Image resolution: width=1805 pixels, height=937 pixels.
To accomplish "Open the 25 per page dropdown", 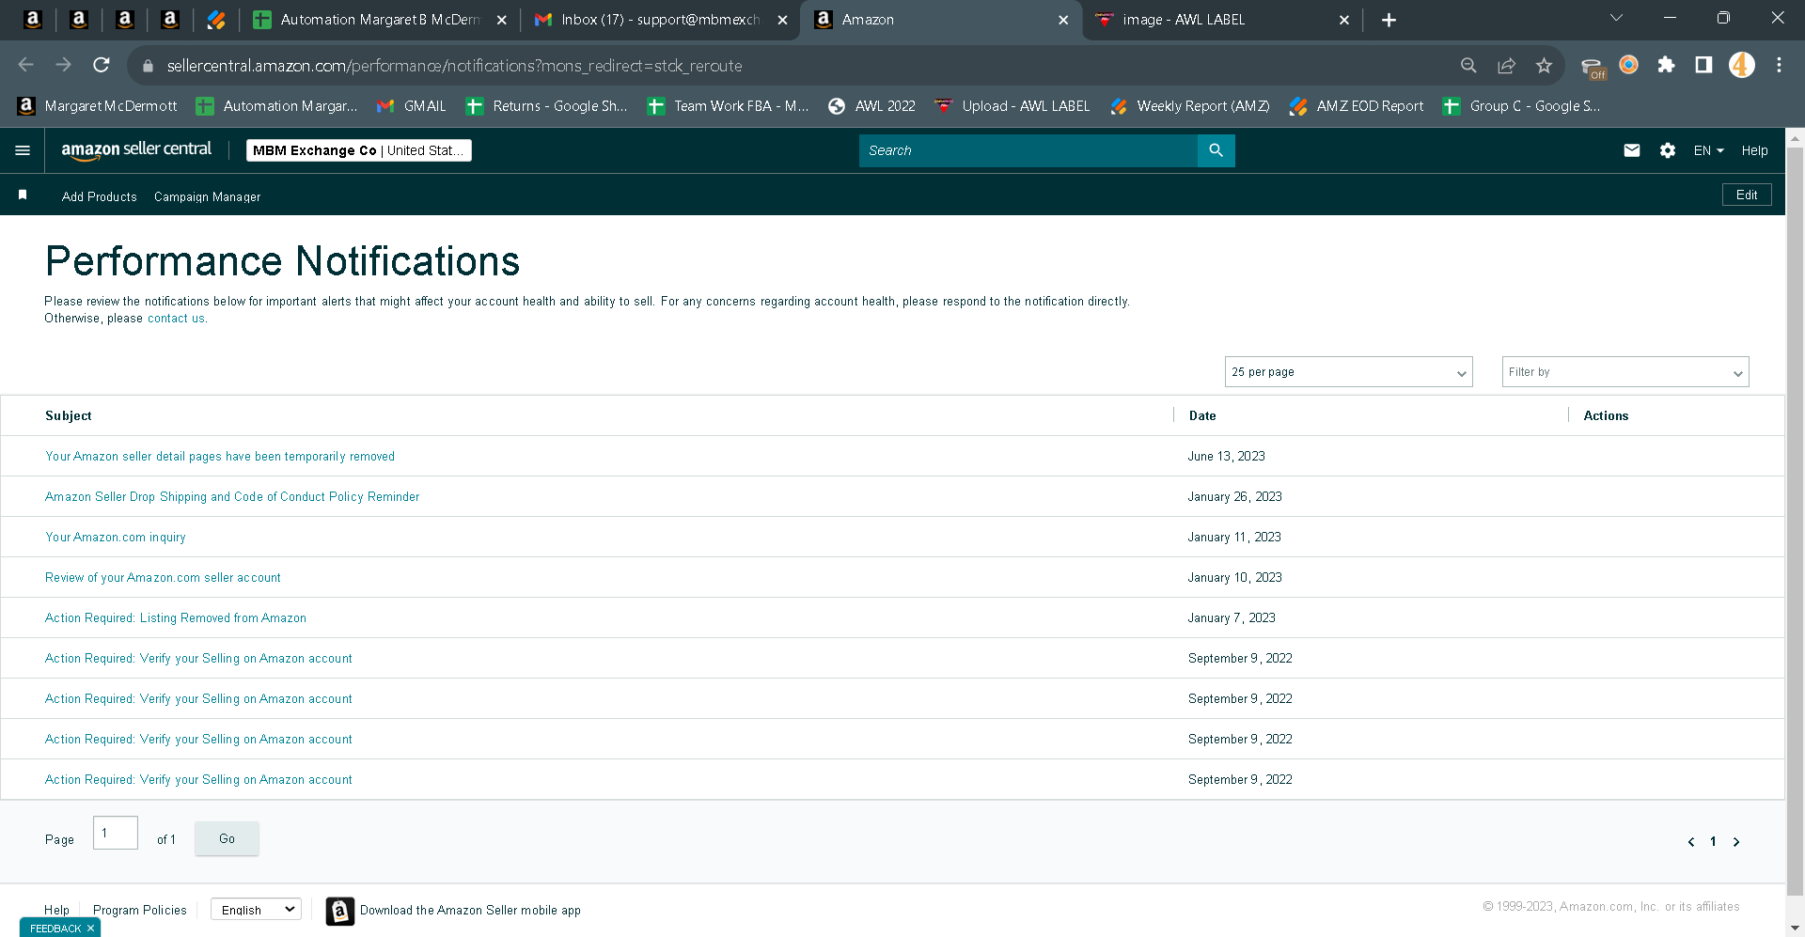I will (1348, 372).
